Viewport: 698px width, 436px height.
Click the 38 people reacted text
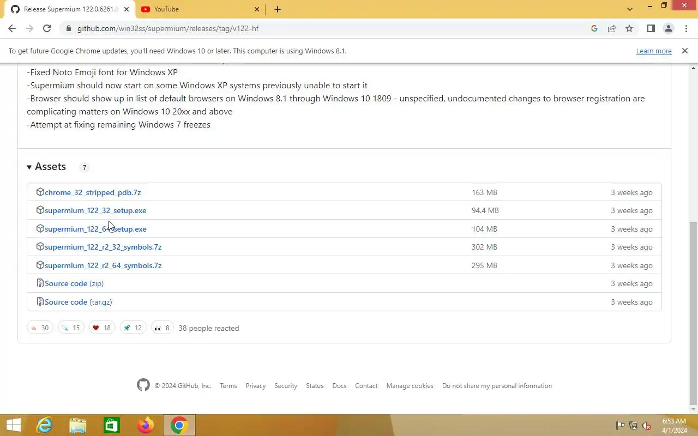(x=208, y=328)
